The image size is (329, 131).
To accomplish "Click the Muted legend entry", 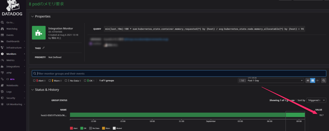I will 117,128.
